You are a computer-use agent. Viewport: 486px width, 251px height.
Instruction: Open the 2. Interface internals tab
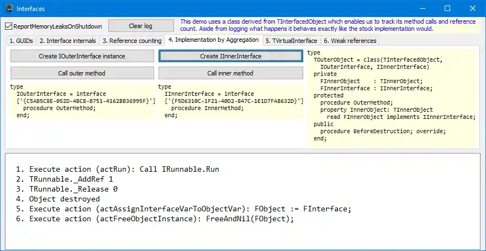click(67, 41)
